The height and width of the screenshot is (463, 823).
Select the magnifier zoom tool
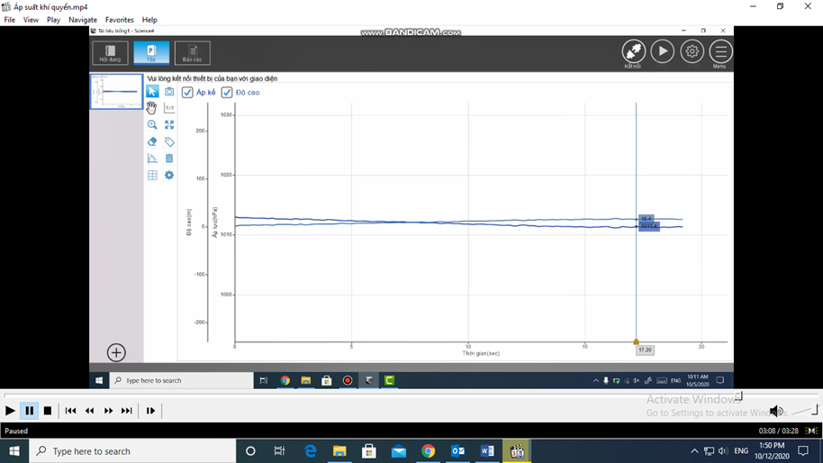pyautogui.click(x=152, y=125)
